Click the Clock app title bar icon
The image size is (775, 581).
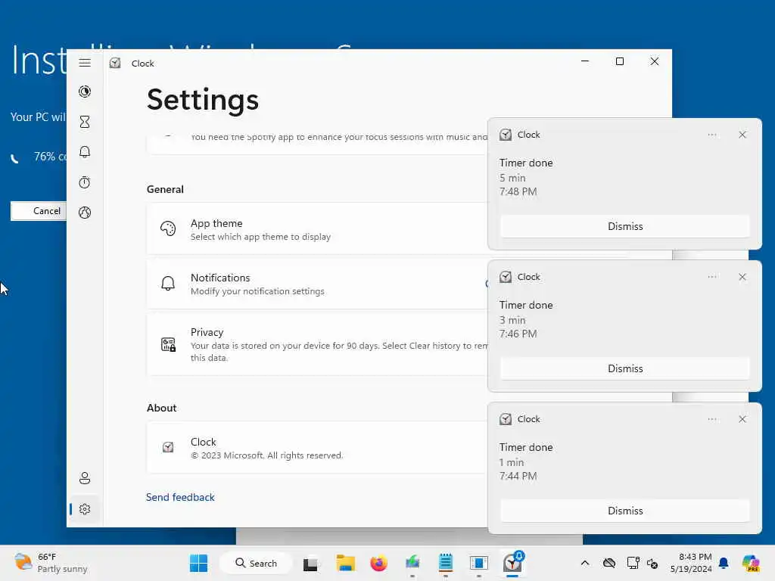pos(115,63)
